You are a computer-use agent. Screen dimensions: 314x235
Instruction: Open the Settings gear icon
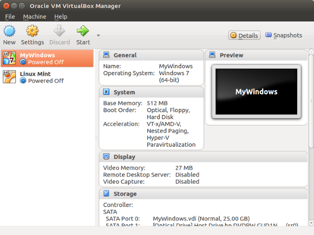32,32
